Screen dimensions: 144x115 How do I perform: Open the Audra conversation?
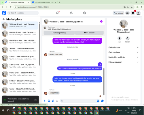coord(19,58)
